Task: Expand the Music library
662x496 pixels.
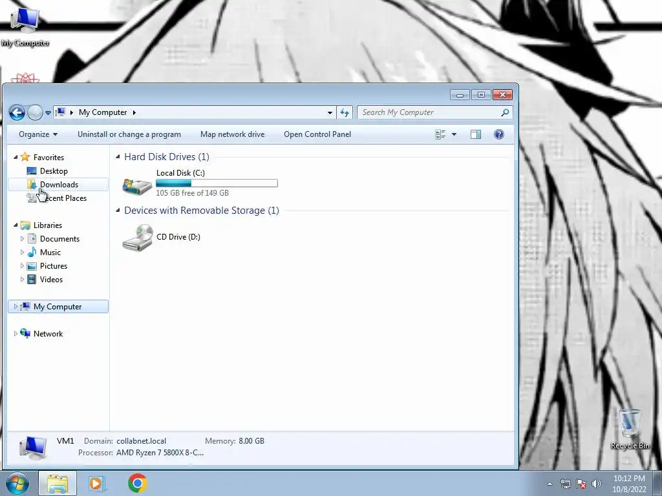Action: (22, 253)
